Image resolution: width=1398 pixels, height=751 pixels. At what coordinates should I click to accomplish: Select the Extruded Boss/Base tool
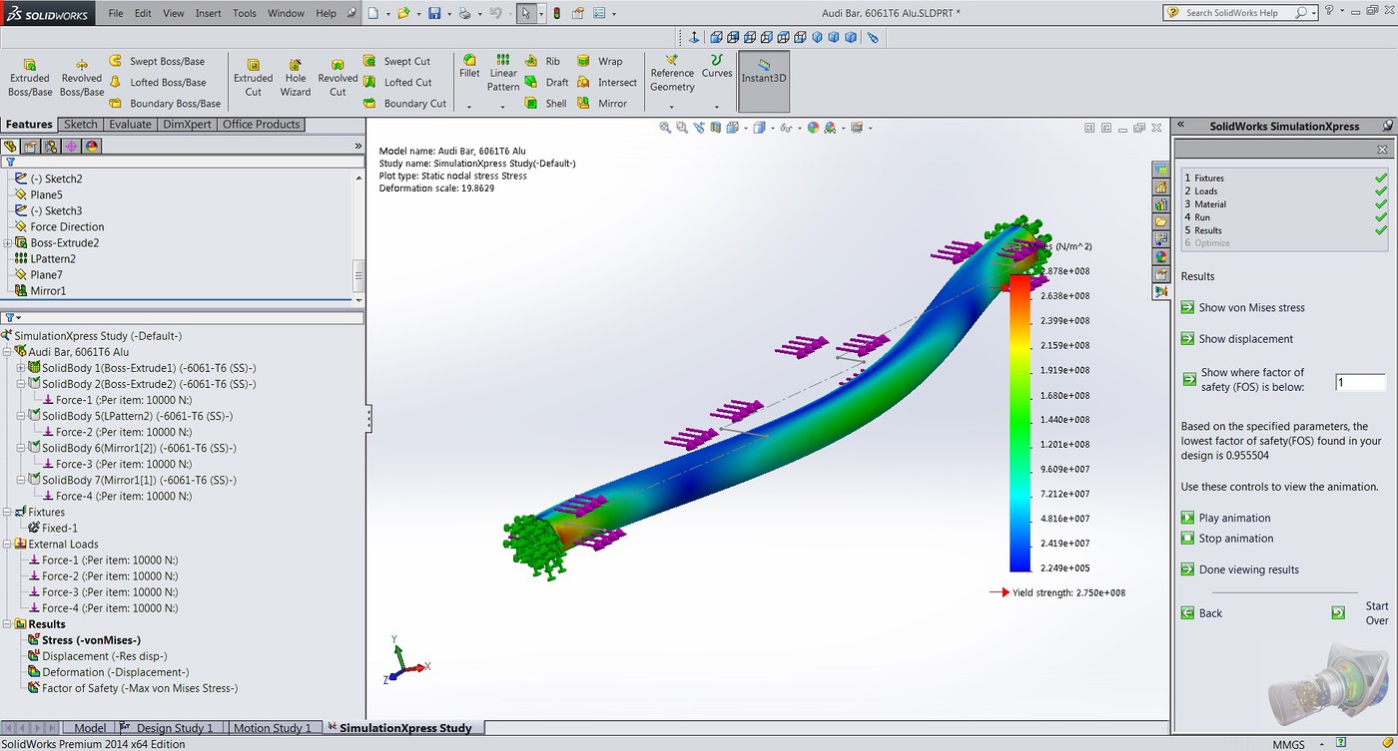[30, 77]
